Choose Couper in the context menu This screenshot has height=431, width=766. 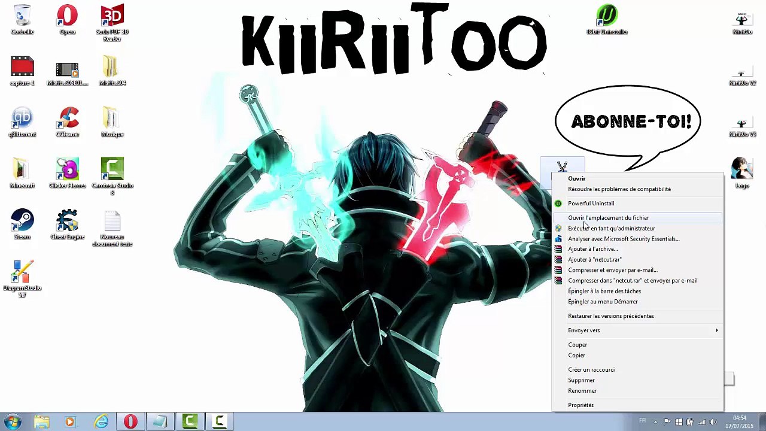click(637, 345)
